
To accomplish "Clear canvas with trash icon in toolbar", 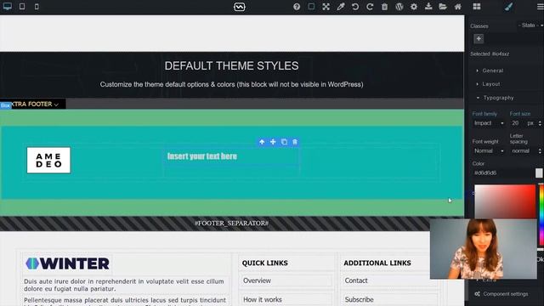I will pos(384,7).
